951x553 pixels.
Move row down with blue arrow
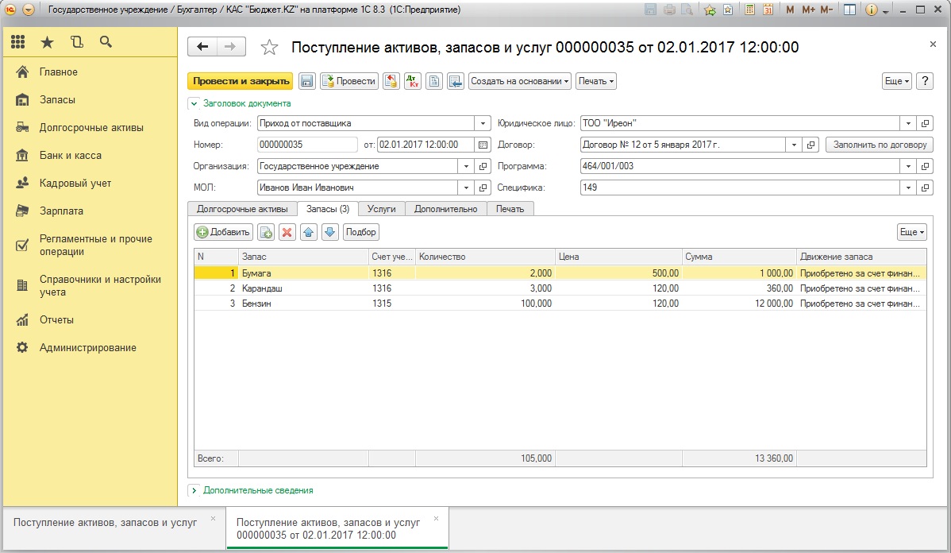(x=330, y=232)
